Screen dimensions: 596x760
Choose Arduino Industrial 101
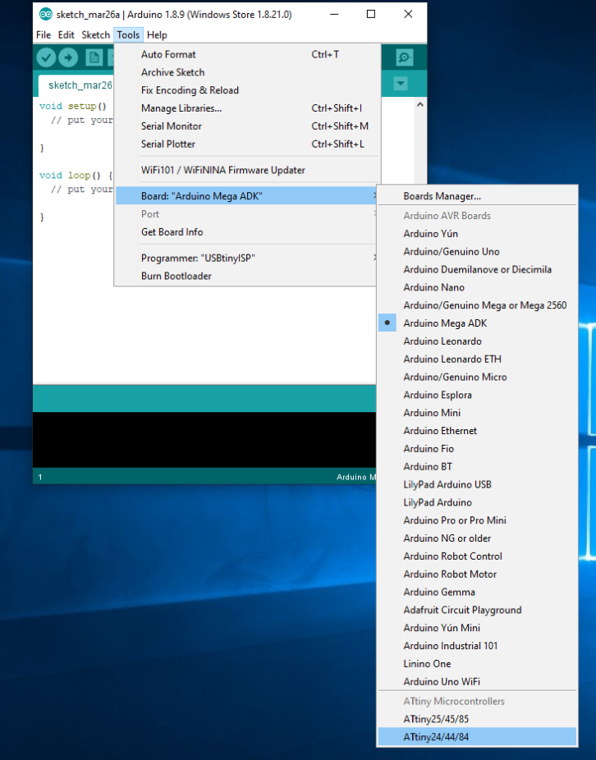(477, 646)
